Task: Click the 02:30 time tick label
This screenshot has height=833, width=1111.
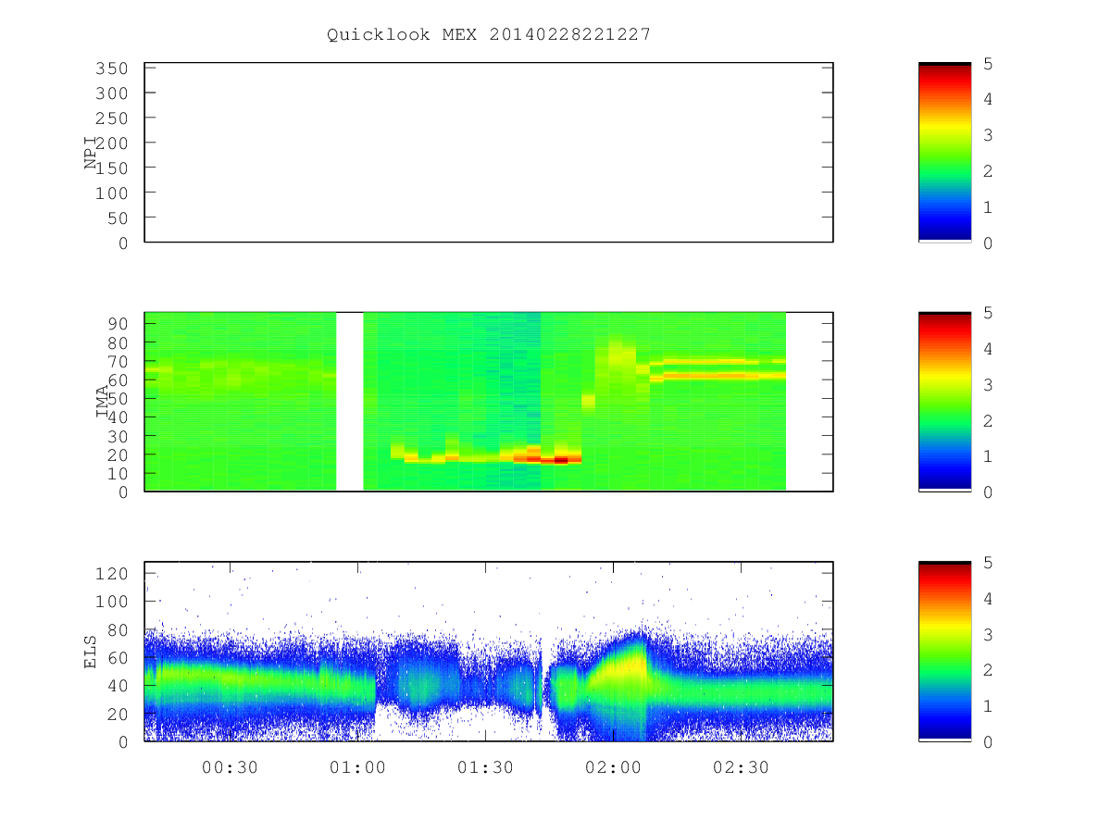Action: click(741, 767)
